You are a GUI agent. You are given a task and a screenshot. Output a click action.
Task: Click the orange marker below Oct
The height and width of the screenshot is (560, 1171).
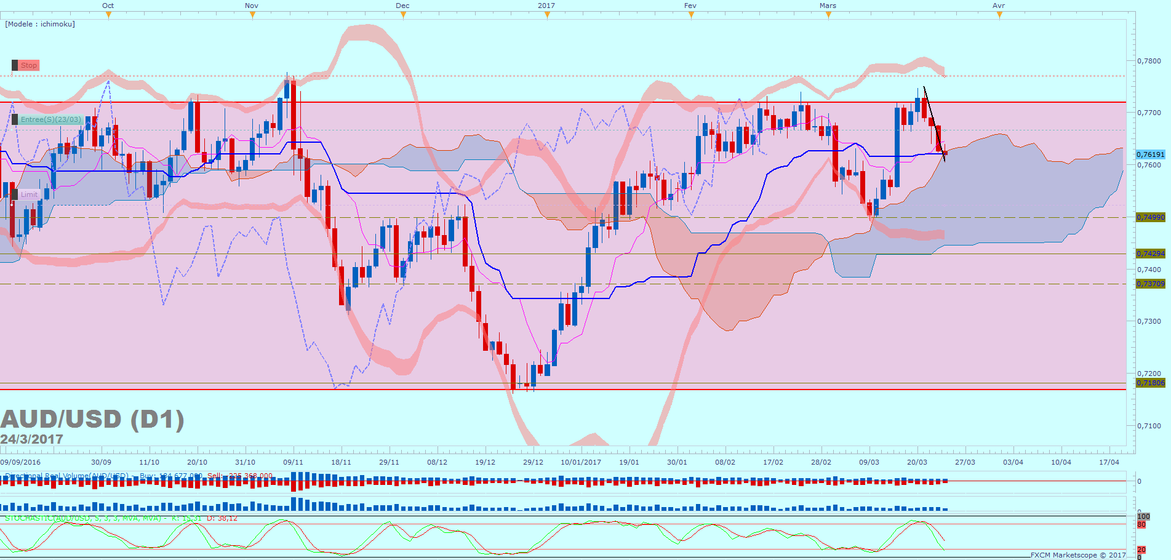(x=109, y=15)
